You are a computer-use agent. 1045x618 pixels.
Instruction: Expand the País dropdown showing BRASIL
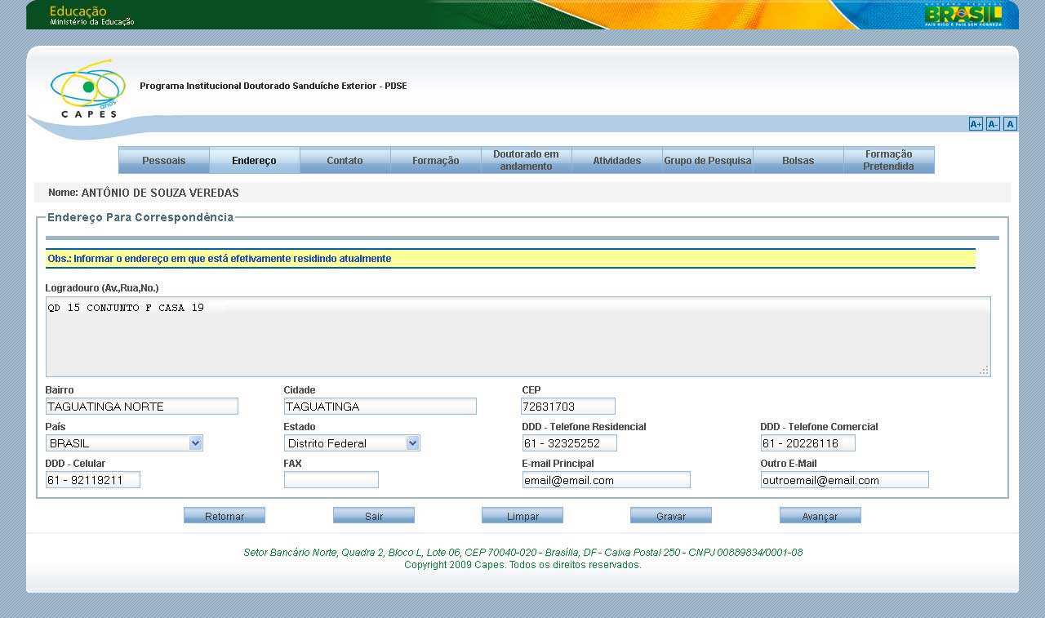point(124,443)
